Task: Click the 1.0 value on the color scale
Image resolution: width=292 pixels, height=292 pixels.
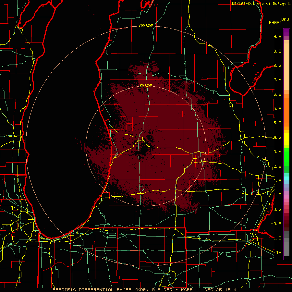Action: click(x=277, y=195)
